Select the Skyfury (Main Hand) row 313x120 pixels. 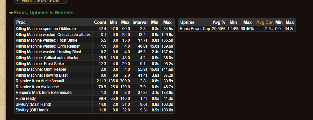click(94, 104)
